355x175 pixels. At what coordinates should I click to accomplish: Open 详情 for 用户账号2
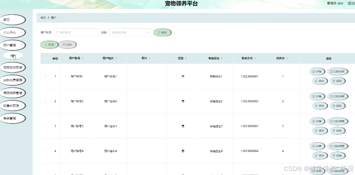[317, 97]
